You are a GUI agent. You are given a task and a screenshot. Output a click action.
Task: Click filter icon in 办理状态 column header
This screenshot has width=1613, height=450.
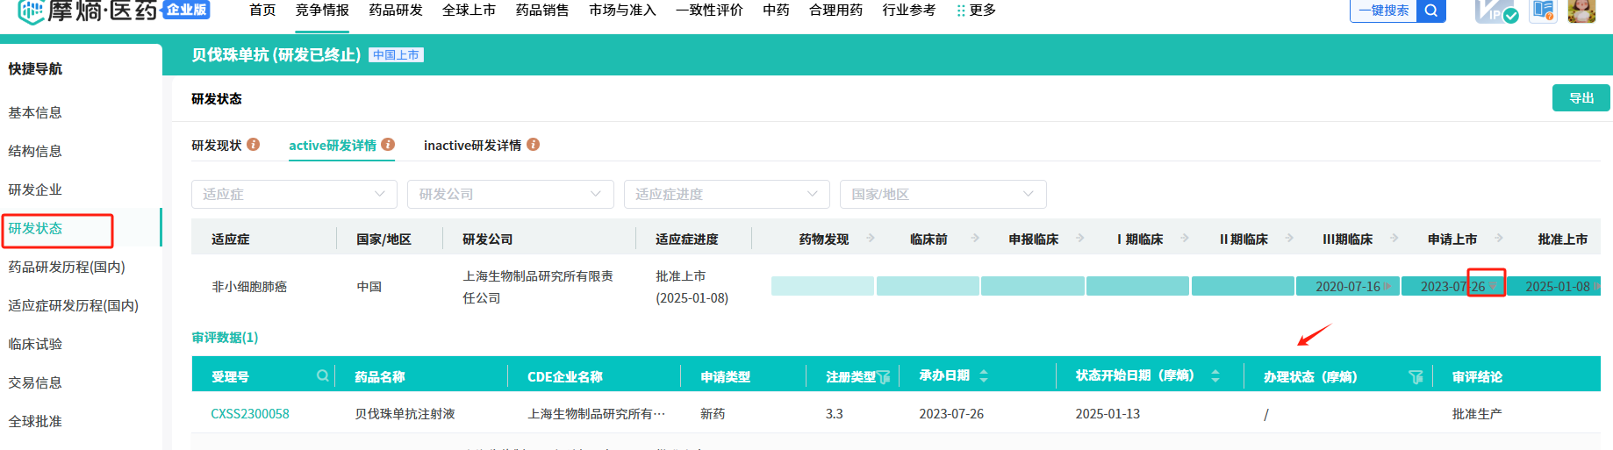[x=1416, y=377]
